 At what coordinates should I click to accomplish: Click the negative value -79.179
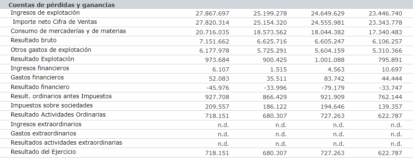pos(333,88)
